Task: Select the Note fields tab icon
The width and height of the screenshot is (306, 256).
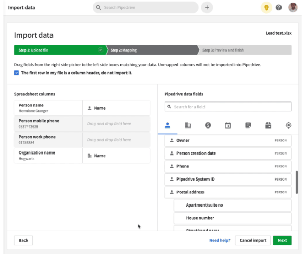Action: tap(248, 125)
